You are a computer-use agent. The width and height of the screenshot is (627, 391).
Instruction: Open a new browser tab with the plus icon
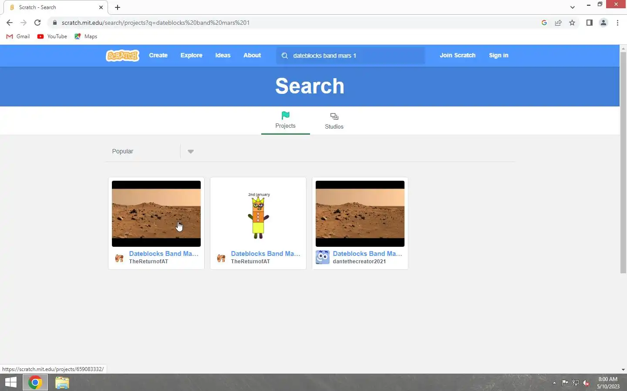tap(118, 7)
